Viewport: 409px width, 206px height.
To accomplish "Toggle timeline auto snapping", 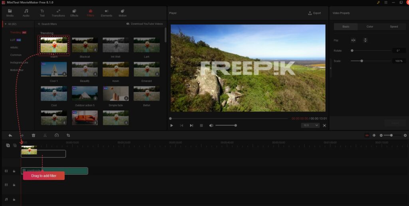I will click(367, 136).
